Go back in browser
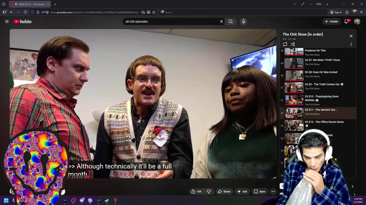 click(x=11, y=12)
